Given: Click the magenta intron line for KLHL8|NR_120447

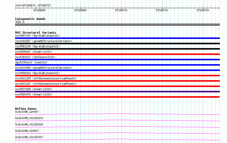Looking at the screenshot, I should [117, 114].
